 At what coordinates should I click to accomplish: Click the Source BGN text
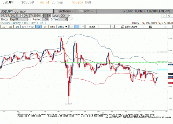pos(81,2)
